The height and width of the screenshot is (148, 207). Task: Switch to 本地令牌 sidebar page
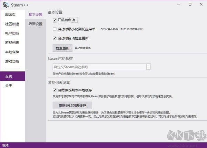12,52
